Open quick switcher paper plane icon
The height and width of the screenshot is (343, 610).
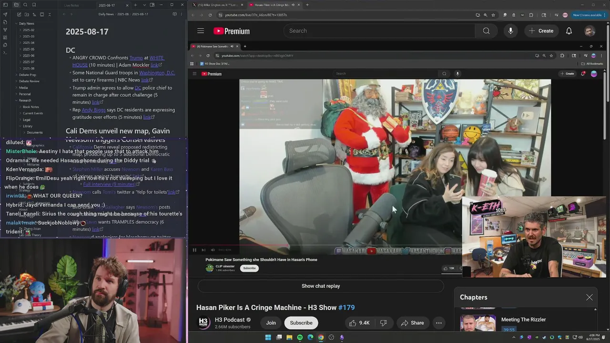tap(5, 14)
